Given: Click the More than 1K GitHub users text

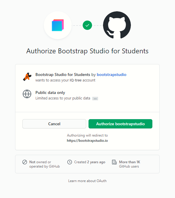Looking at the screenshot, I should (x=130, y=164).
